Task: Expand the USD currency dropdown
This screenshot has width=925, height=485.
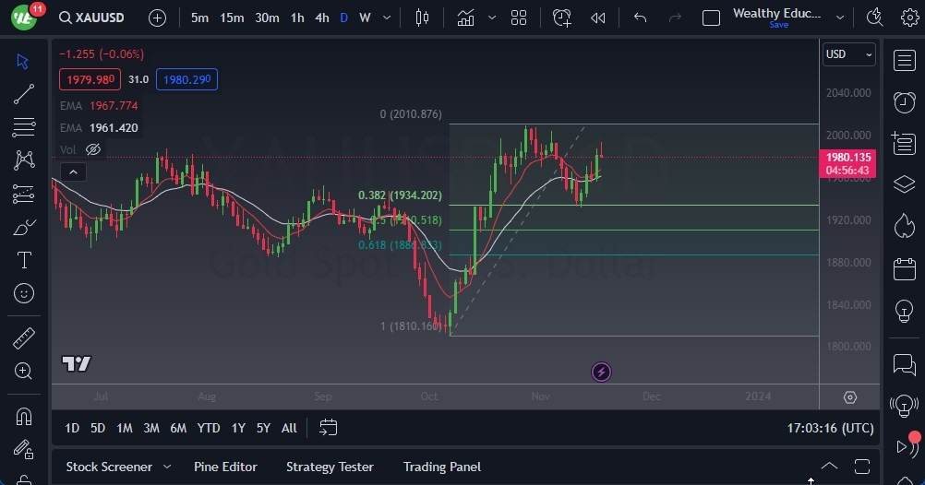Action: coord(848,54)
